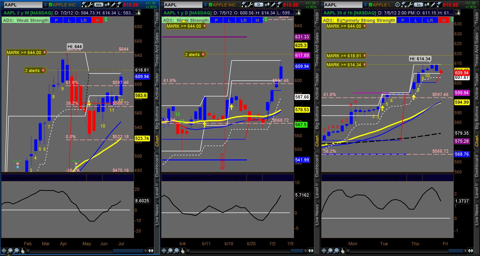
Task: Open the Wk timeframe selector
Action: pyautogui.click(x=99, y=5)
